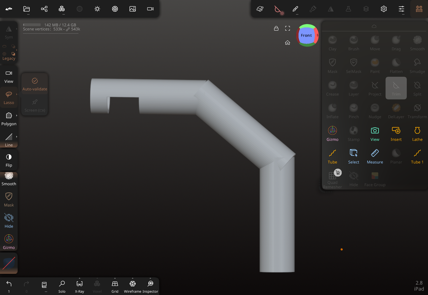Open the files menu

26,9
